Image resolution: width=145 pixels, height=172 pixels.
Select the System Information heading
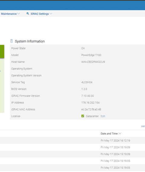click(30, 41)
